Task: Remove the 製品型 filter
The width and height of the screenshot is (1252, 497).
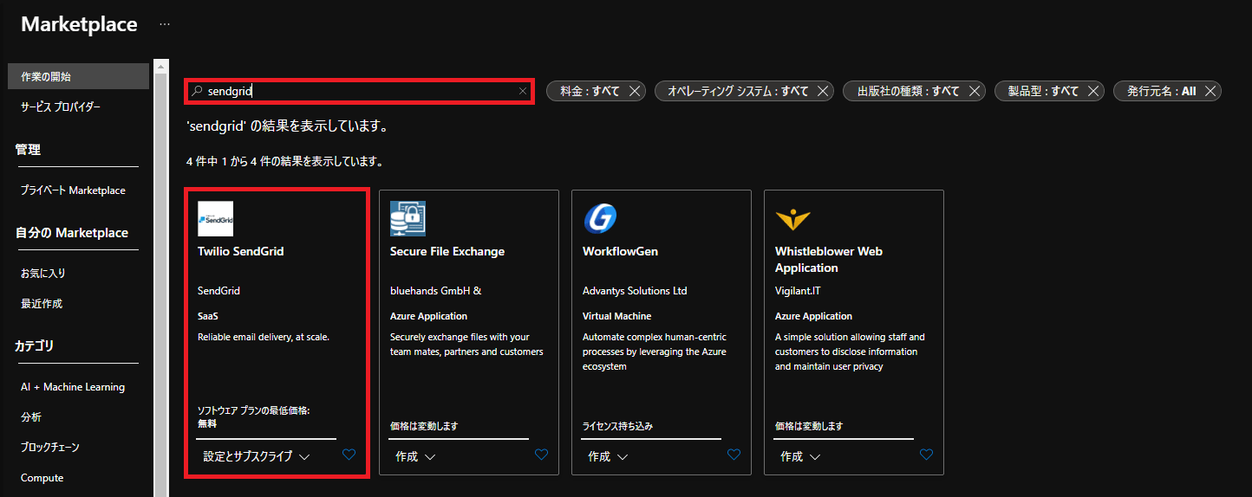Action: (x=1093, y=91)
